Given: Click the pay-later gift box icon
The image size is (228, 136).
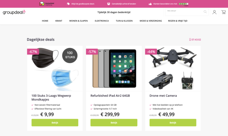Looking at the screenshot, I should 109,4.
